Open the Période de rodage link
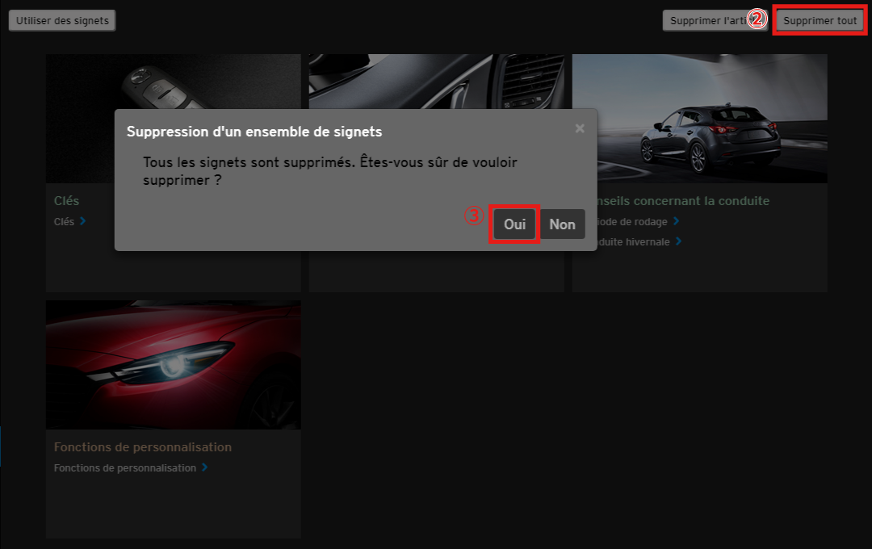 tap(635, 221)
